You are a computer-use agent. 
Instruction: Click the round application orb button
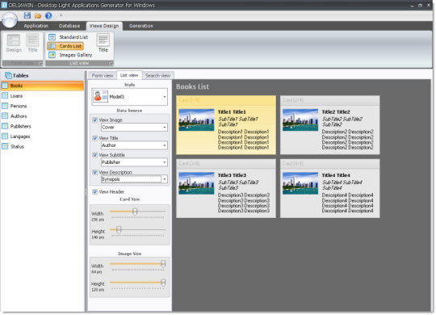pos(10,19)
